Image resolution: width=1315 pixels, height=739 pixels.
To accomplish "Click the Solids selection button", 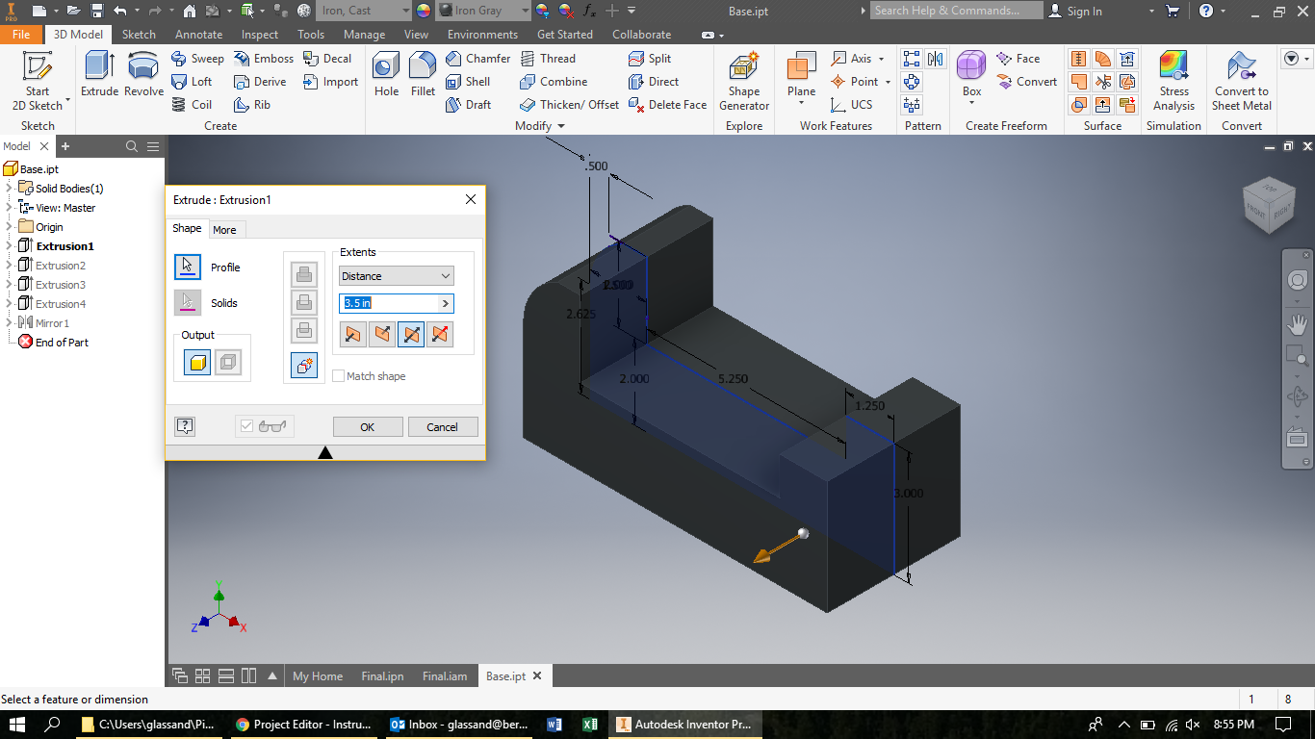I will [x=188, y=303].
